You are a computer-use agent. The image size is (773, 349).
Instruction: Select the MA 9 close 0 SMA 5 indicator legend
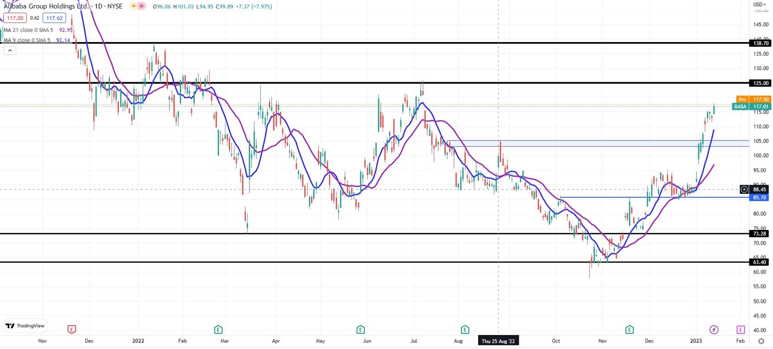[27, 40]
